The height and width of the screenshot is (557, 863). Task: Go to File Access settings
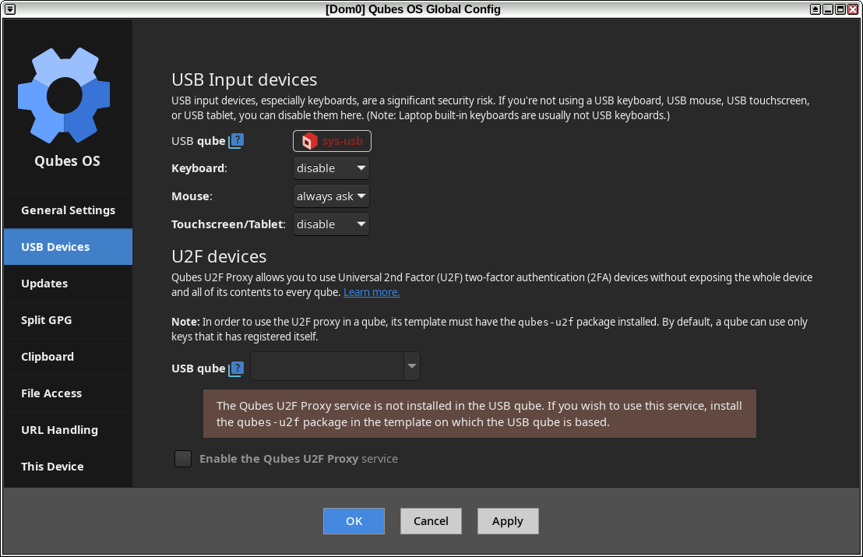68,393
